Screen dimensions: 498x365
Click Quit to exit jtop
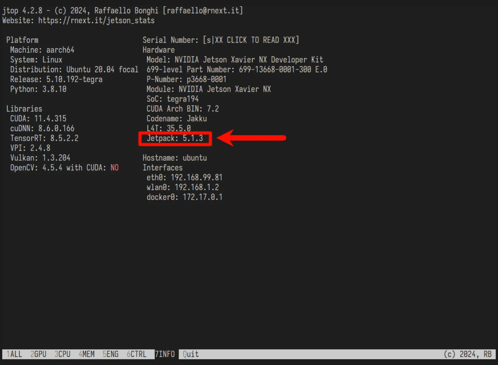(190, 354)
